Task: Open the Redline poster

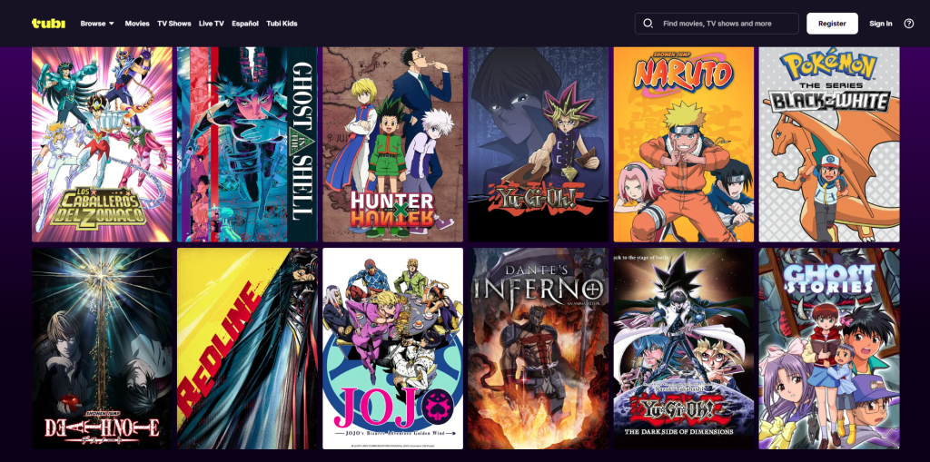Action: pos(247,349)
